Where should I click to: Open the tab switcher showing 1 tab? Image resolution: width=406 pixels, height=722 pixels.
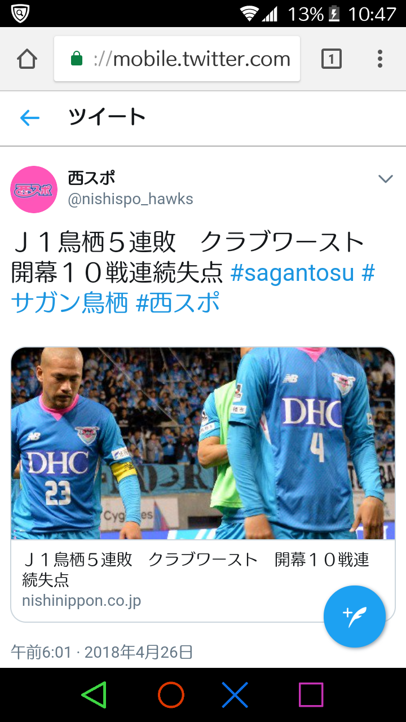point(332,59)
